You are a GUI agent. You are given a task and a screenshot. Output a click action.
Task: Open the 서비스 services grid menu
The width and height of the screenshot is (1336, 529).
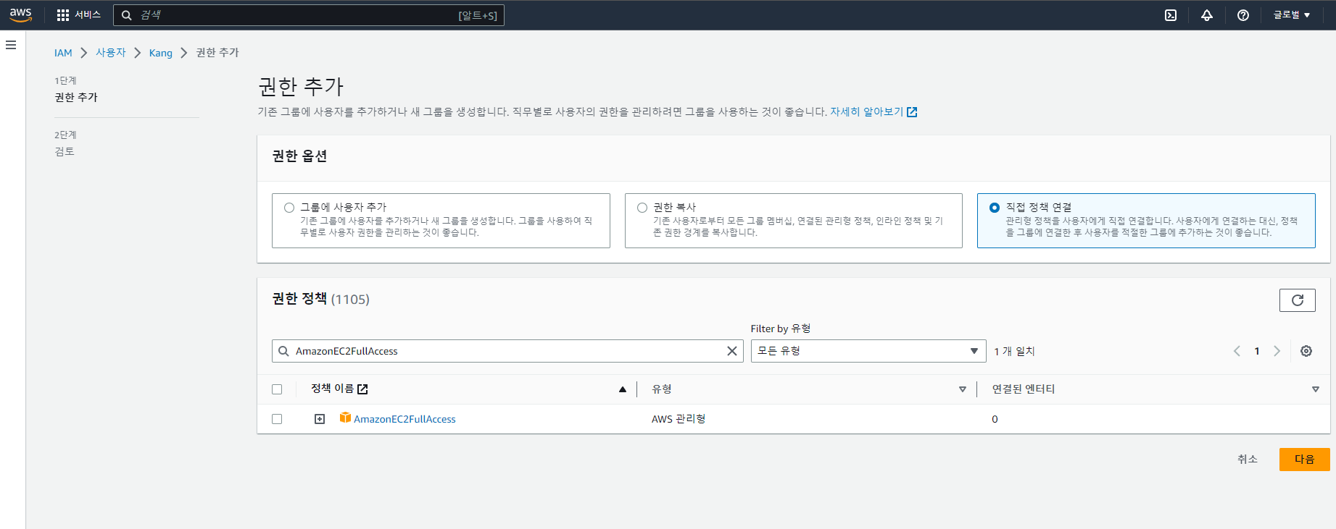(79, 14)
